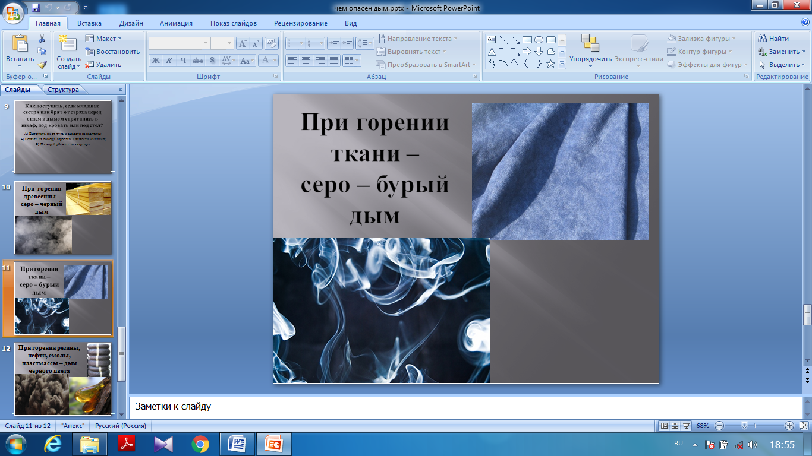This screenshot has width=812, height=456.
Task: Zoom in with the plus button
Action: pyautogui.click(x=789, y=426)
